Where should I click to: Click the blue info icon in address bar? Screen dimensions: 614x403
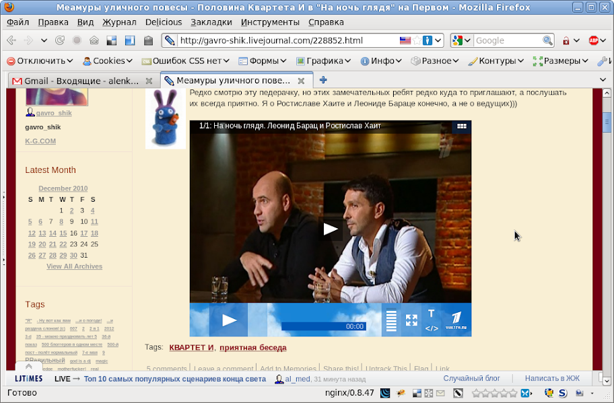coord(428,40)
